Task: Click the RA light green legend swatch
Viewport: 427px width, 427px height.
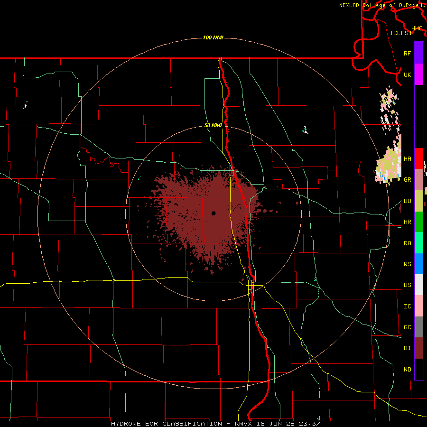Action: coord(419,243)
